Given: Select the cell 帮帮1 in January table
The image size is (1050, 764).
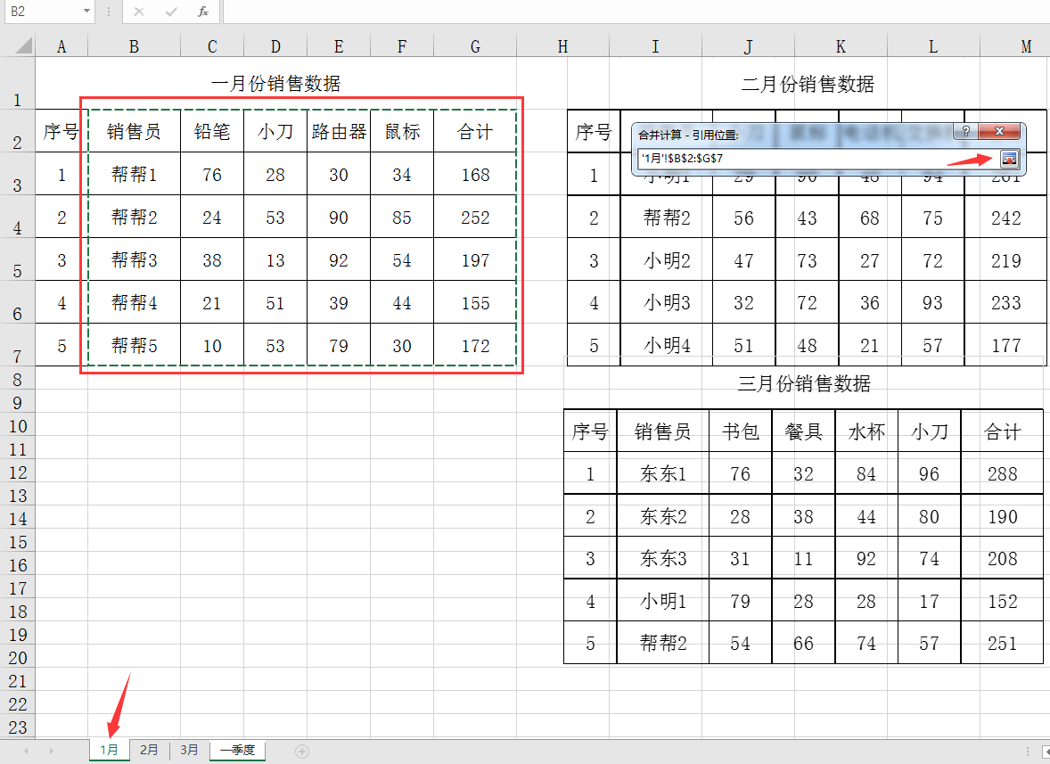Looking at the screenshot, I should coord(134,175).
